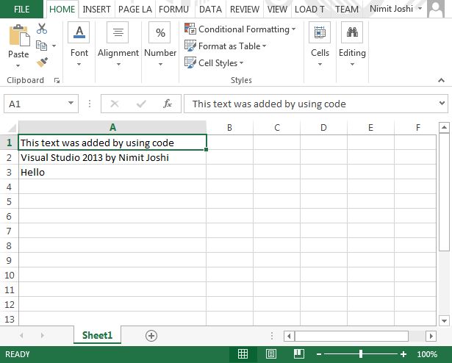Adjust the zoom slider handle
The image size is (452, 363).
[x=361, y=353]
